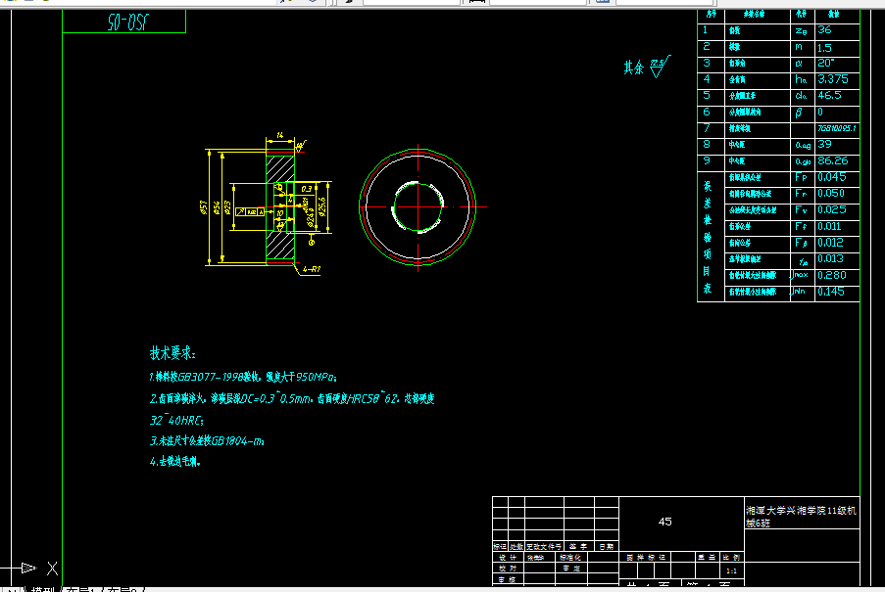
Task: Select the 日期 title block header cell
Action: (x=607, y=546)
